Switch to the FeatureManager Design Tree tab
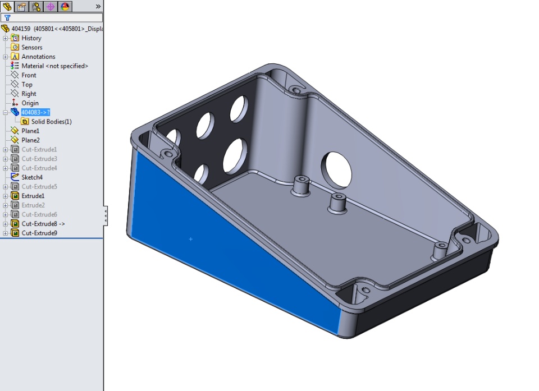The height and width of the screenshot is (391, 539). pyautogui.click(x=7, y=6)
